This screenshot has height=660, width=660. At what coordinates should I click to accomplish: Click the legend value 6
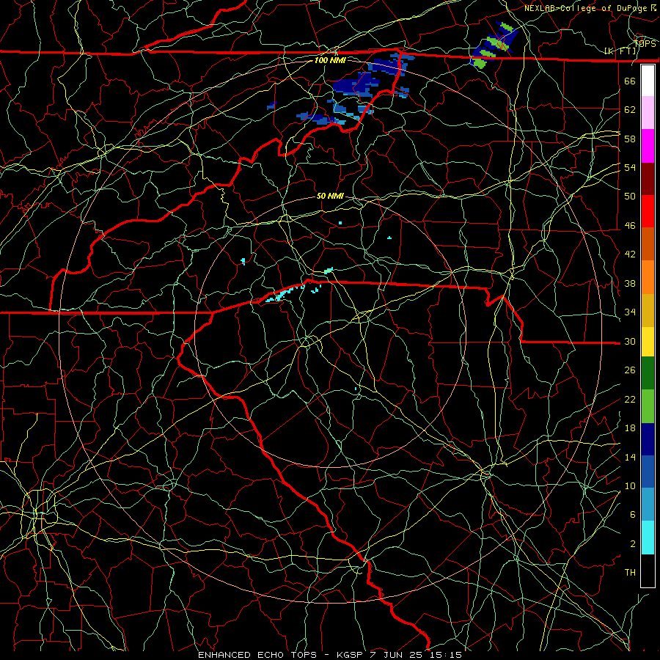pyautogui.click(x=632, y=515)
